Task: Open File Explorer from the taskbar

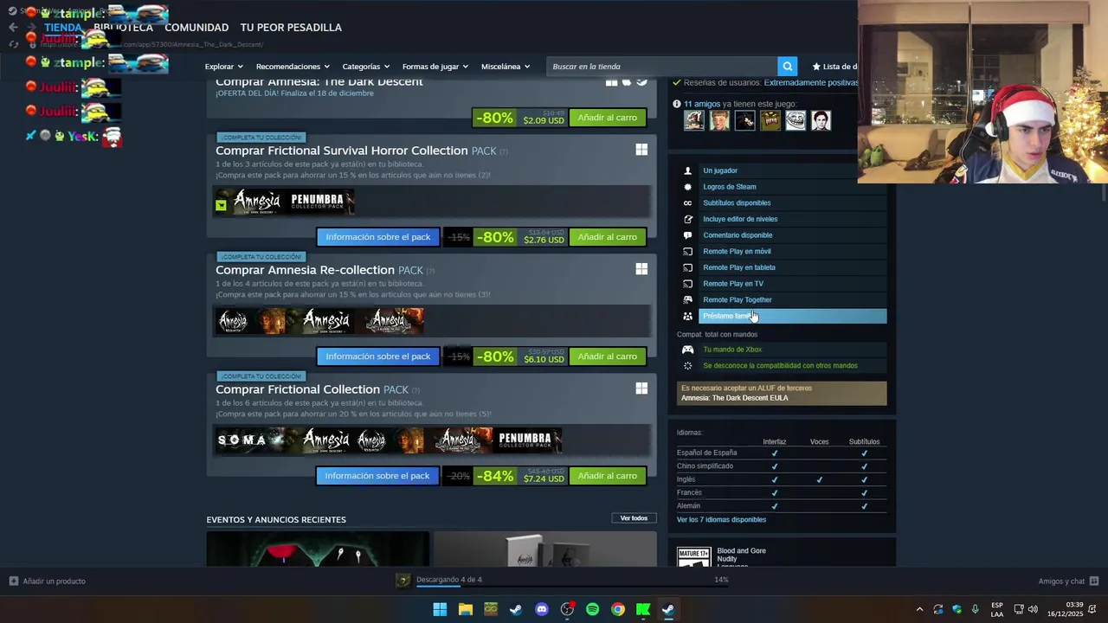Action: coord(465,609)
